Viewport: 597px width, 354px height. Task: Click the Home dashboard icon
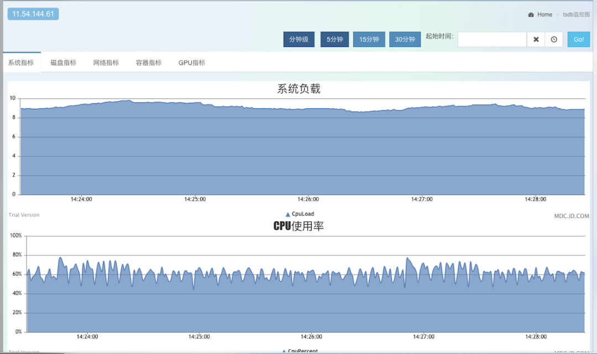[531, 14]
